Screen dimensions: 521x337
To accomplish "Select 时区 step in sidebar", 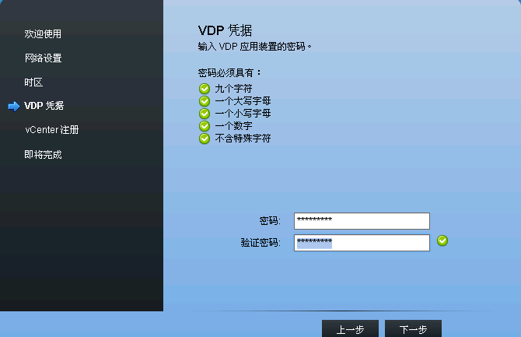I will coord(33,82).
